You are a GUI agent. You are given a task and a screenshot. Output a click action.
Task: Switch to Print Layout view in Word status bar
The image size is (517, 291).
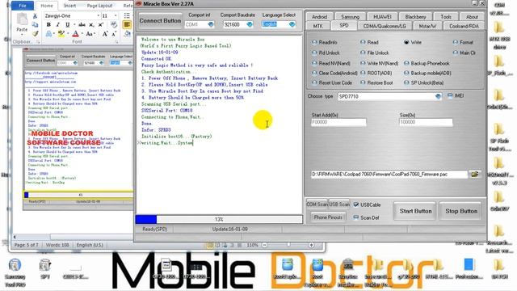pos(209,245)
